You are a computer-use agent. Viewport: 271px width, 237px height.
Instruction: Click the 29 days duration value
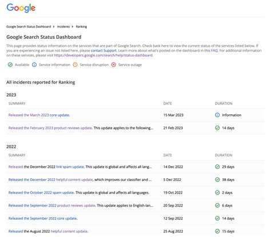click(x=228, y=167)
